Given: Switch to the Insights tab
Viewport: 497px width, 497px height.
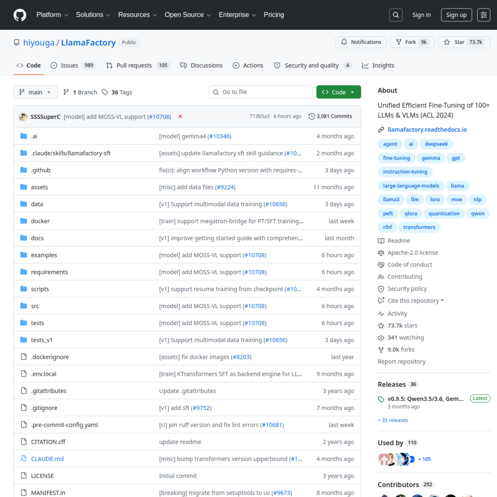Looking at the screenshot, I should point(378,65).
